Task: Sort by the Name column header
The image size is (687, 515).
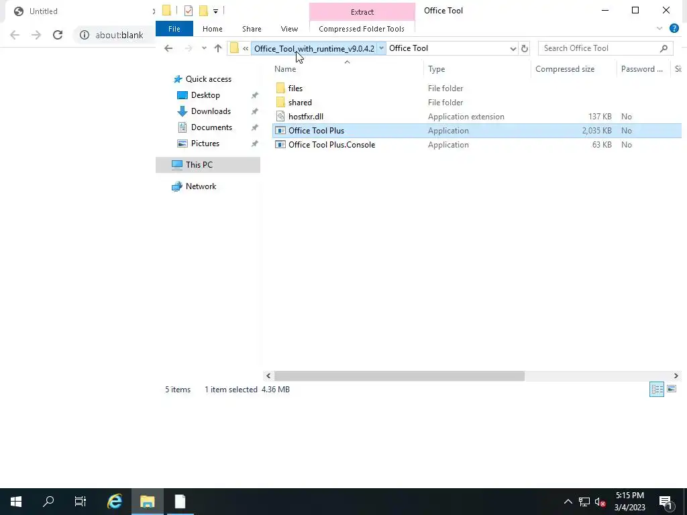Action: (285, 69)
